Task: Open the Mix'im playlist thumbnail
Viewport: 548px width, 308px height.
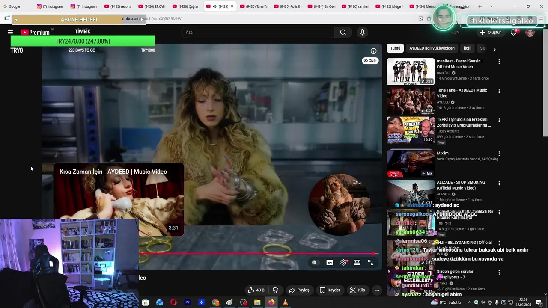Action: pyautogui.click(x=410, y=163)
